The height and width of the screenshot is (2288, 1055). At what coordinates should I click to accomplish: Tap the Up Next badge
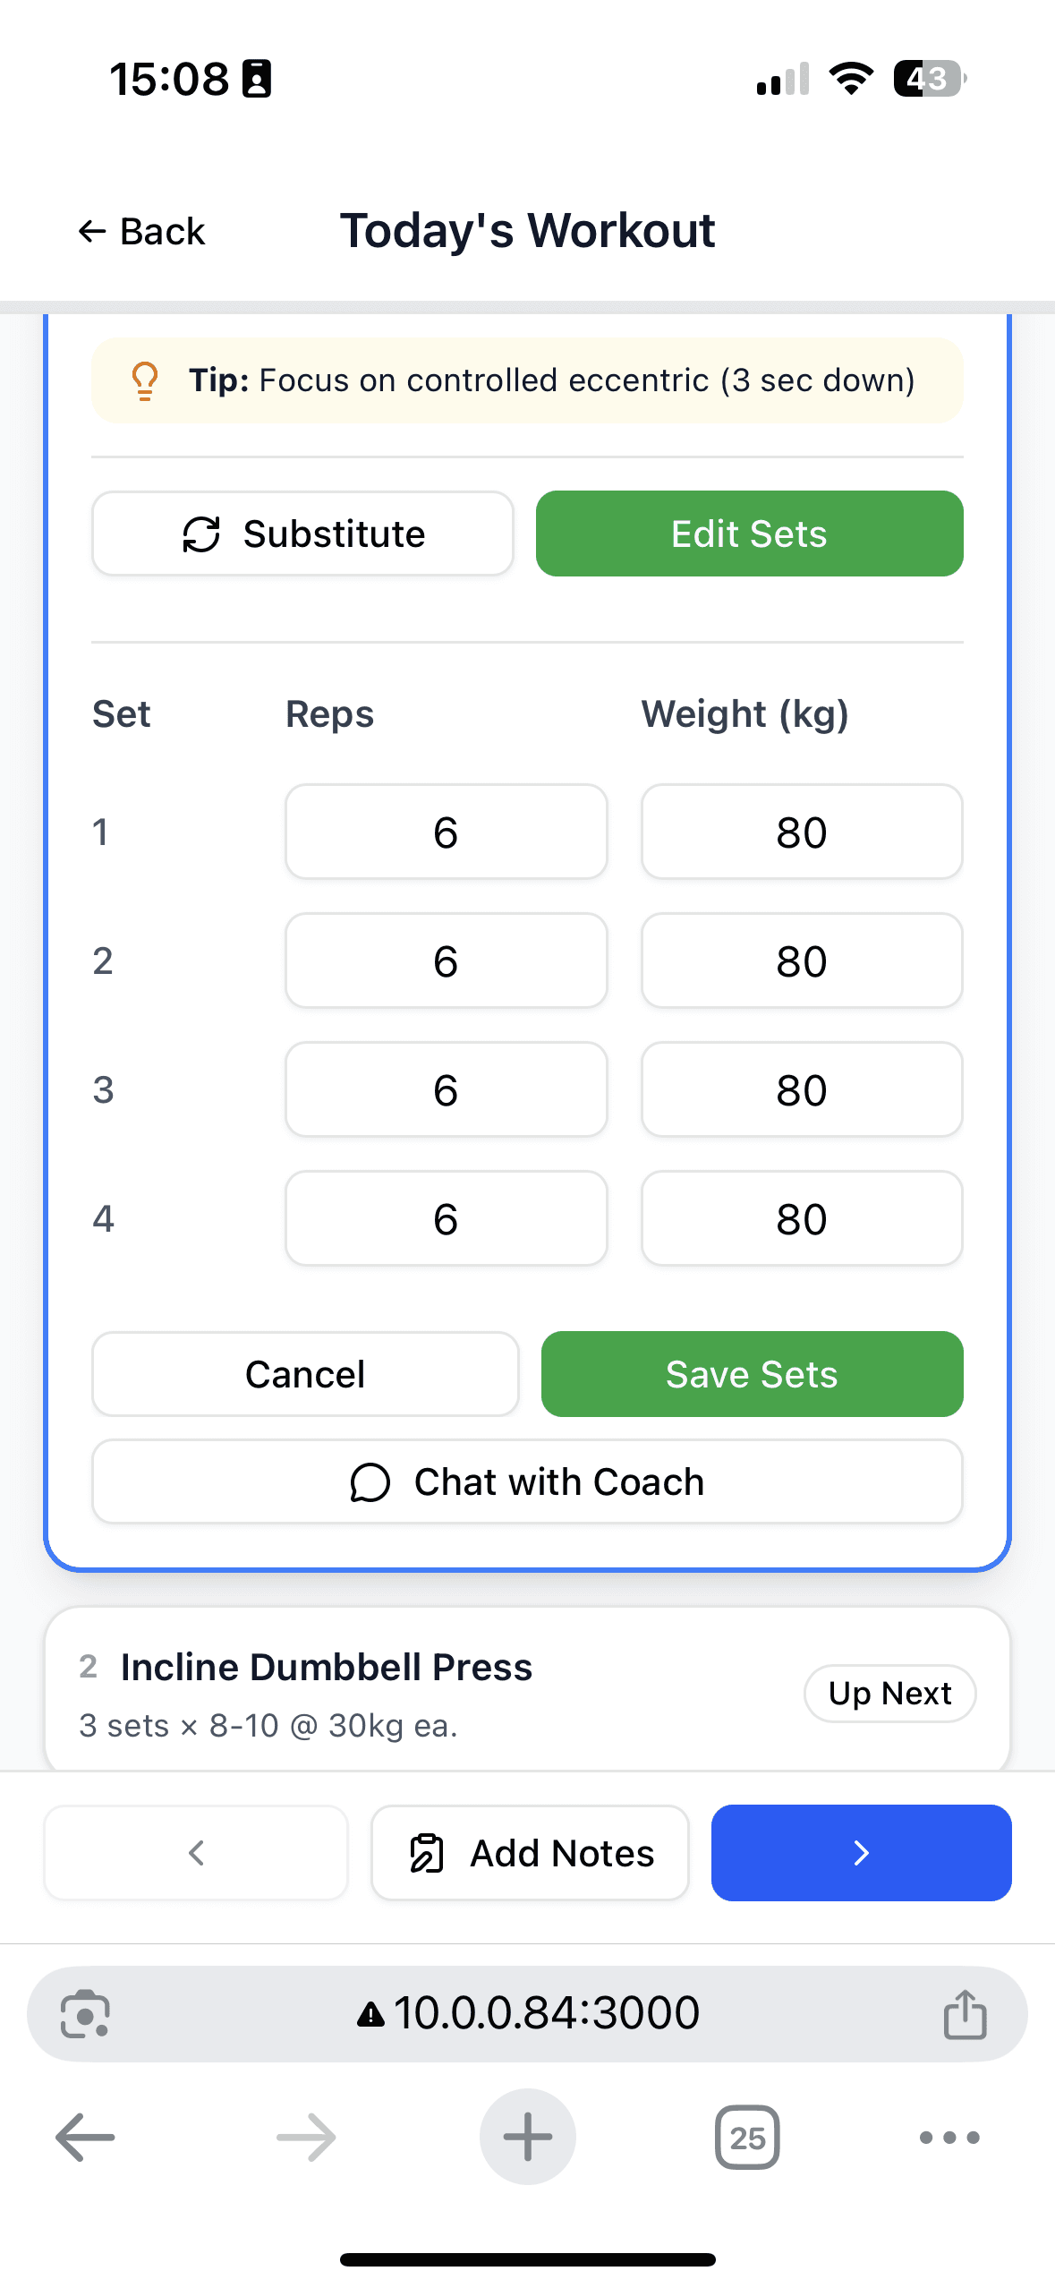pos(889,1693)
